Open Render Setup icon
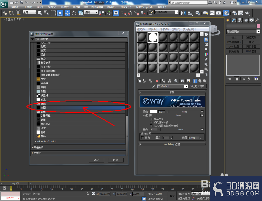Screen dimensions: 262x201 click(234, 13)
